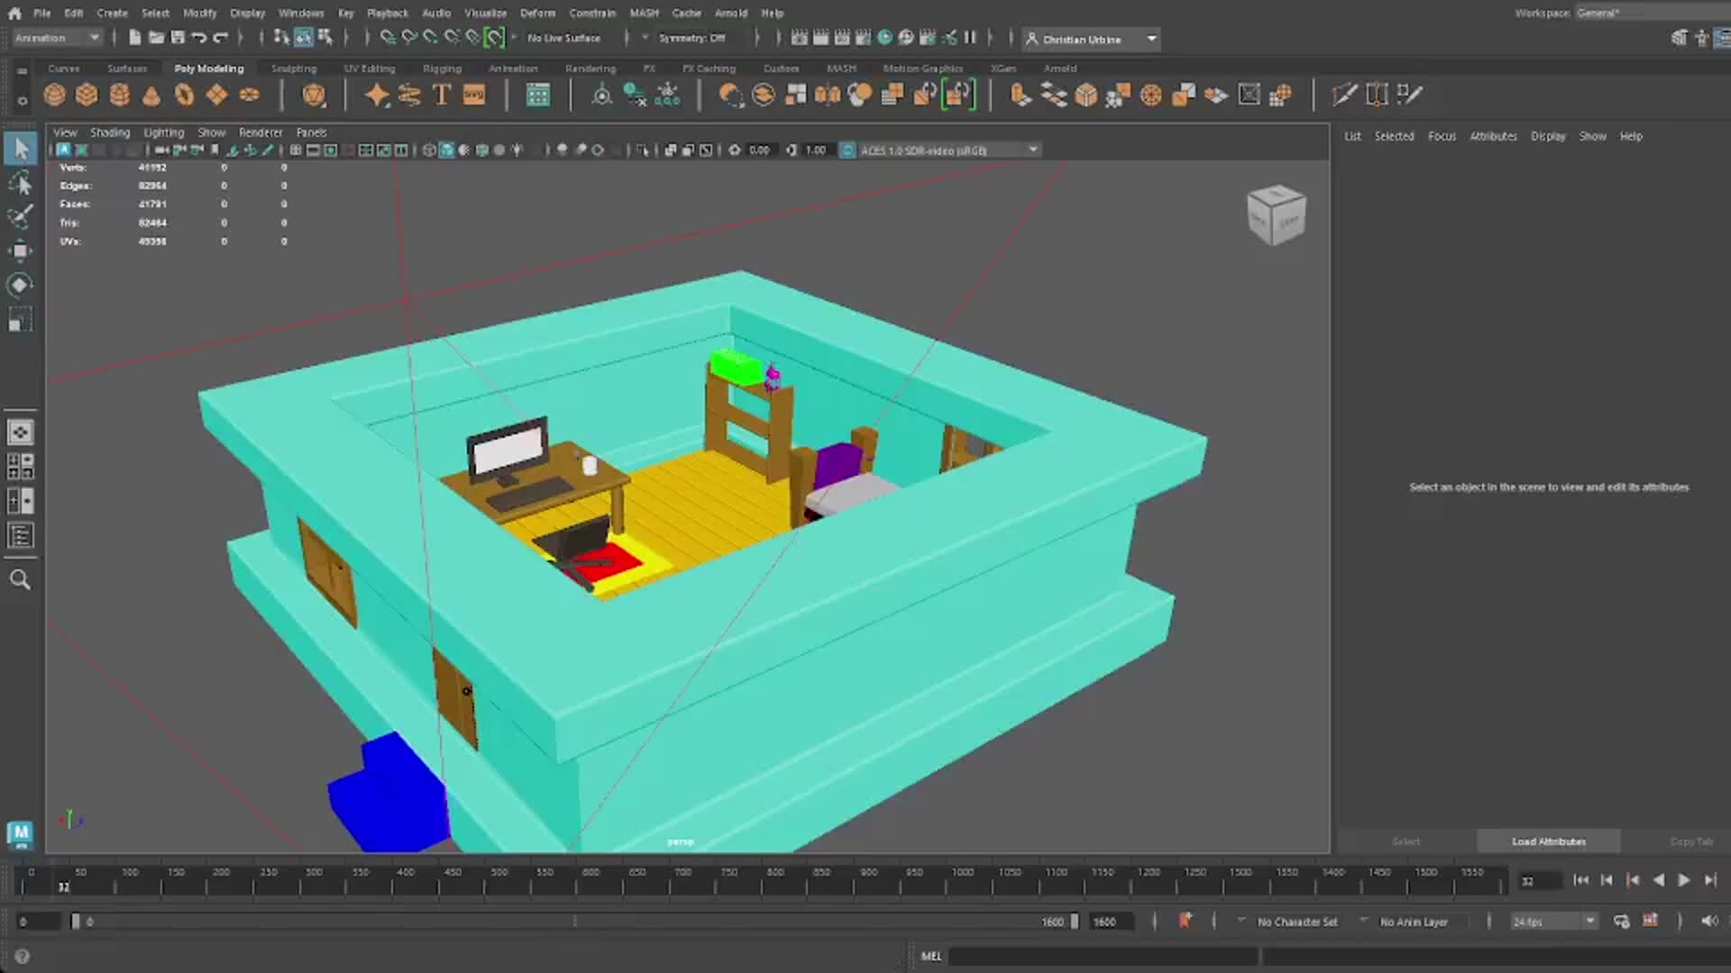Open the Rendering menu tab
This screenshot has height=973, width=1731.
590,68
